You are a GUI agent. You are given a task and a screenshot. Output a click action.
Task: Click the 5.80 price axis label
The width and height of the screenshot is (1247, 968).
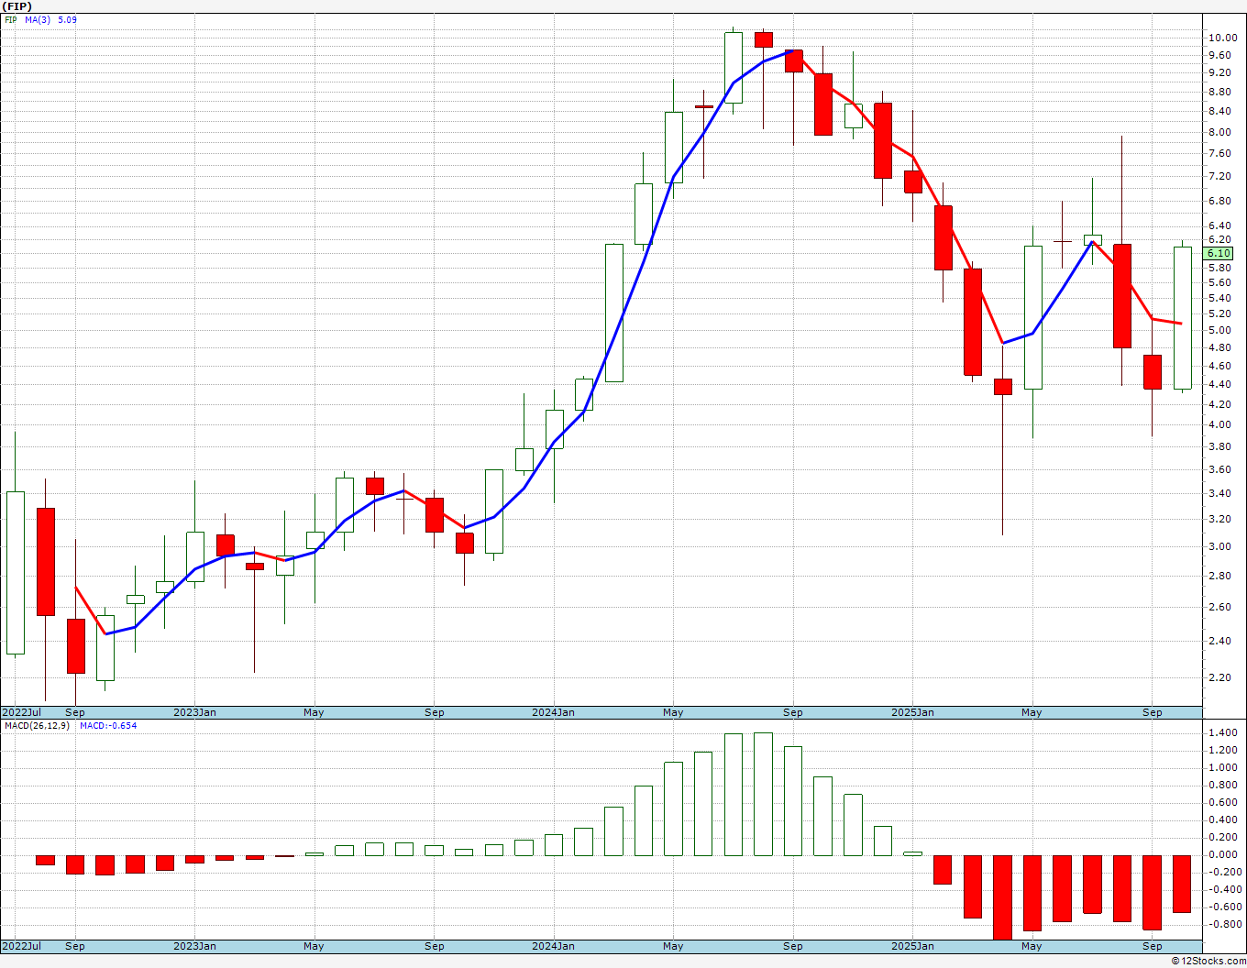1219,267
